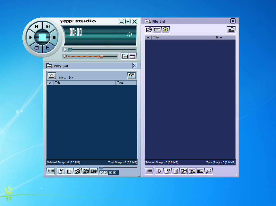Skip to the previous track
This screenshot has height=206, width=276.
(37, 27)
